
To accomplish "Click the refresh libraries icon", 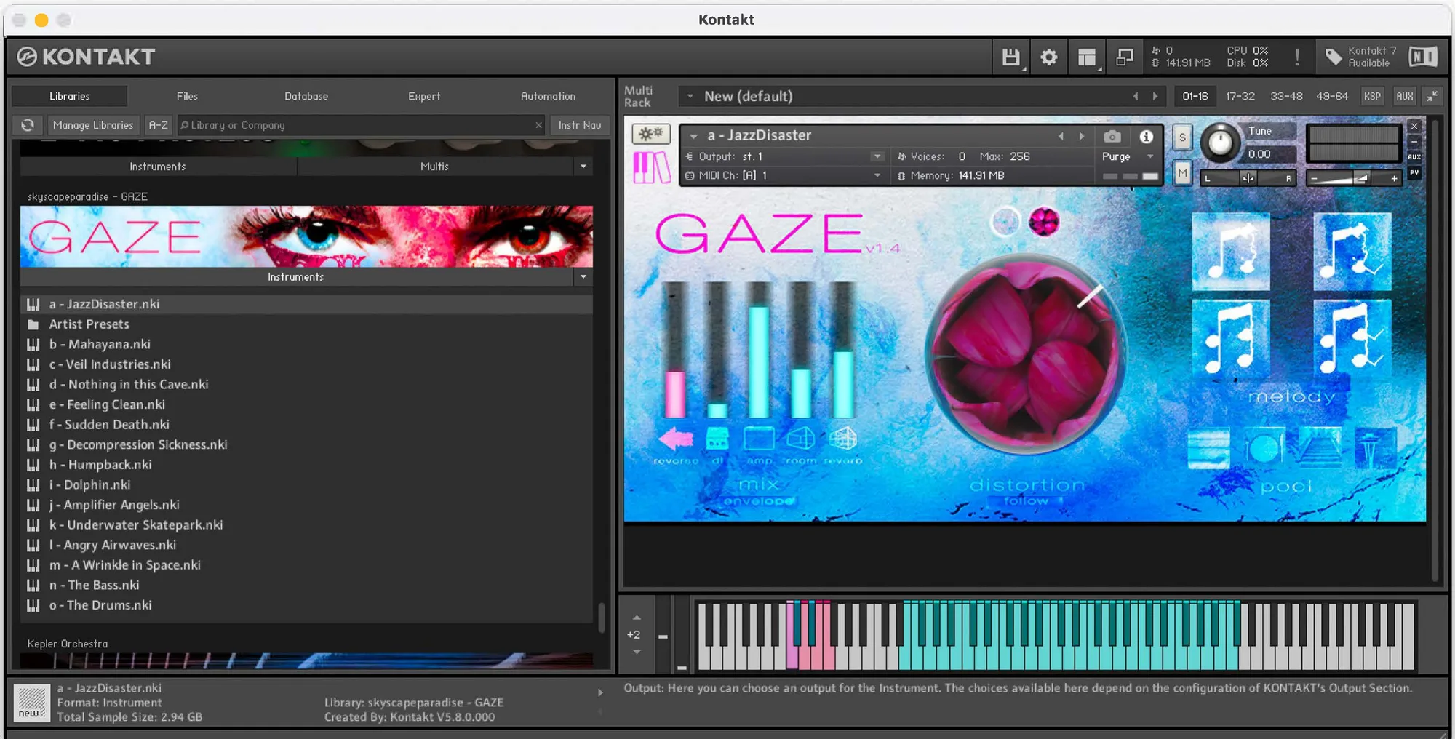I will click(x=28, y=125).
